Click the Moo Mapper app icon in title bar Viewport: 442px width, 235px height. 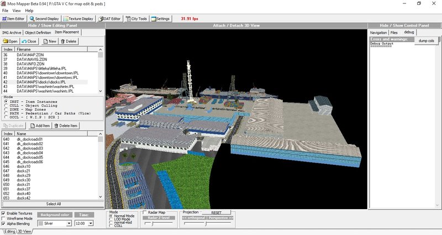coord(3,3)
